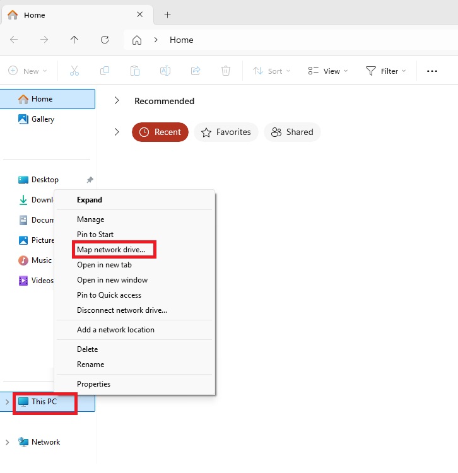Open Gallery in the navigation pane
Viewport: 458px width, 473px height.
point(43,119)
